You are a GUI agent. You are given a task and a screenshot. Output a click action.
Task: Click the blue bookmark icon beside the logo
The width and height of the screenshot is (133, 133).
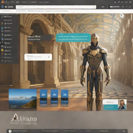[3, 7]
